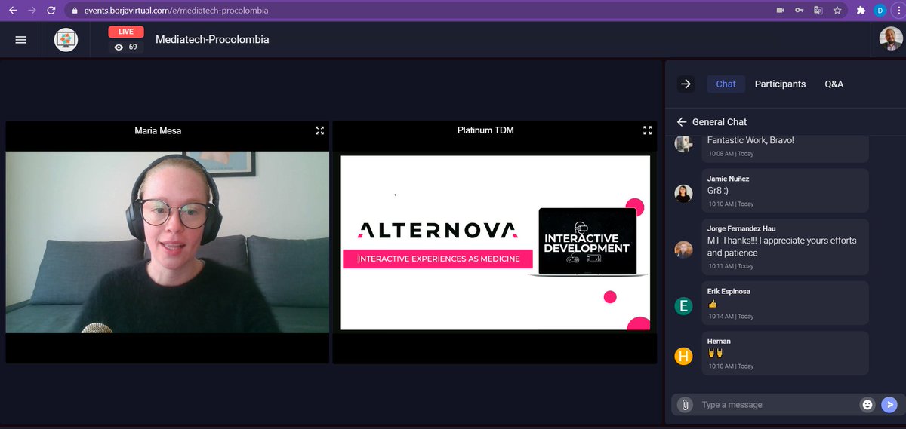906x429 pixels.
Task: Open the emoji picker smiley icon
Action: pyautogui.click(x=867, y=405)
